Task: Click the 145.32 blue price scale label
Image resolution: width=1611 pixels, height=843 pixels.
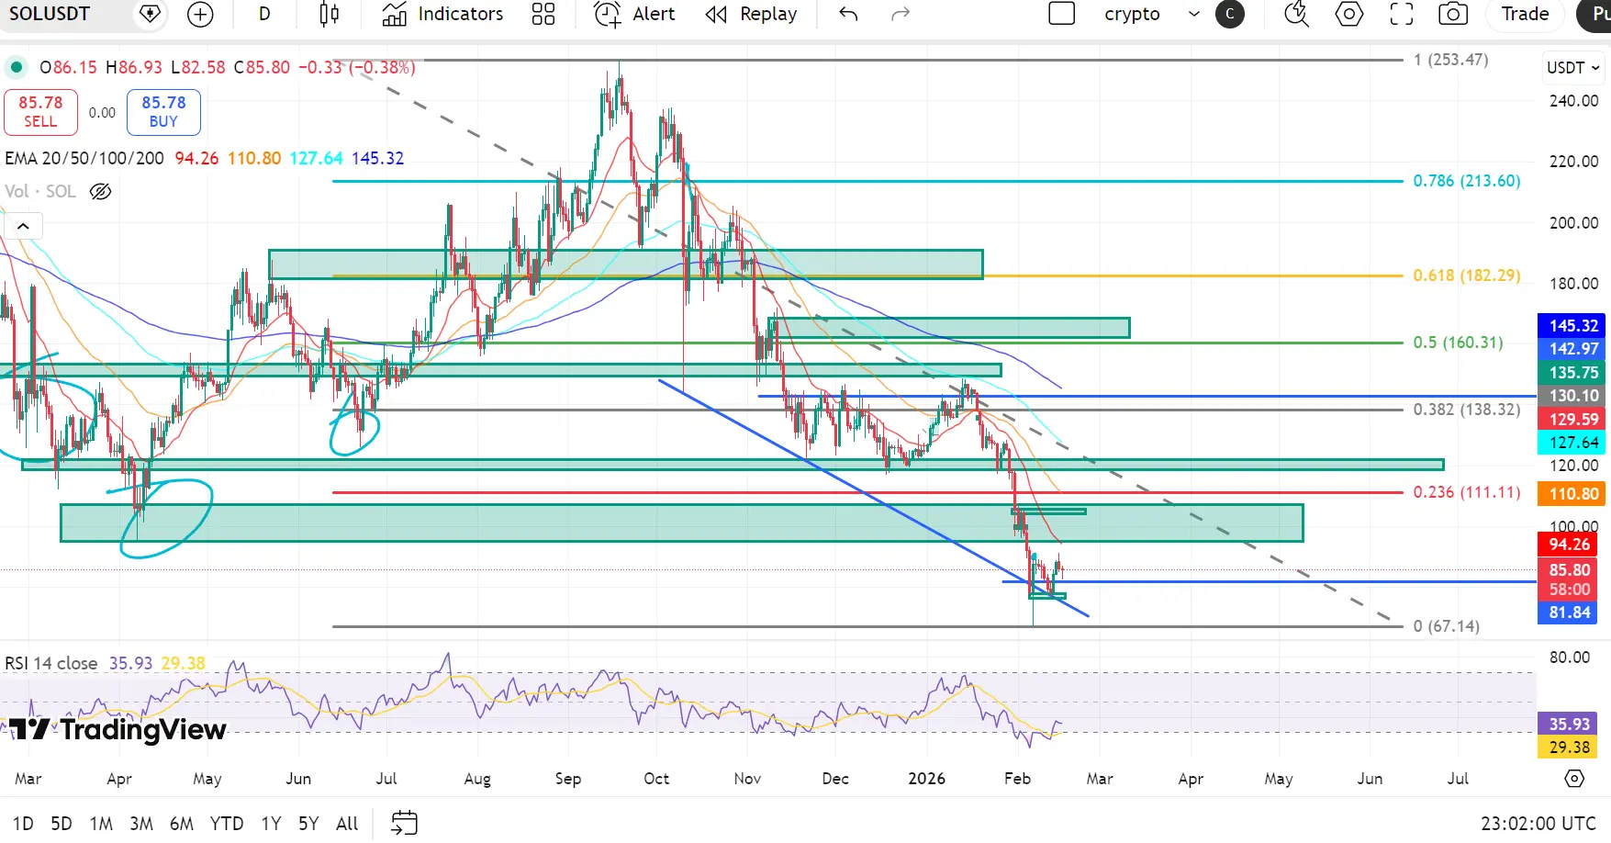Action: pyautogui.click(x=1572, y=326)
